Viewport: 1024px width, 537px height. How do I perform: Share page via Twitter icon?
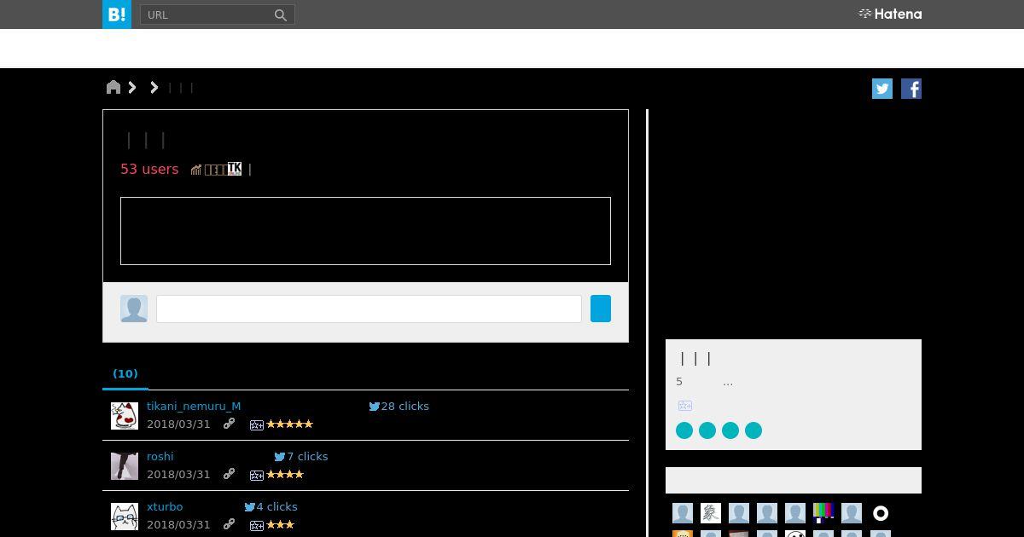(x=882, y=89)
